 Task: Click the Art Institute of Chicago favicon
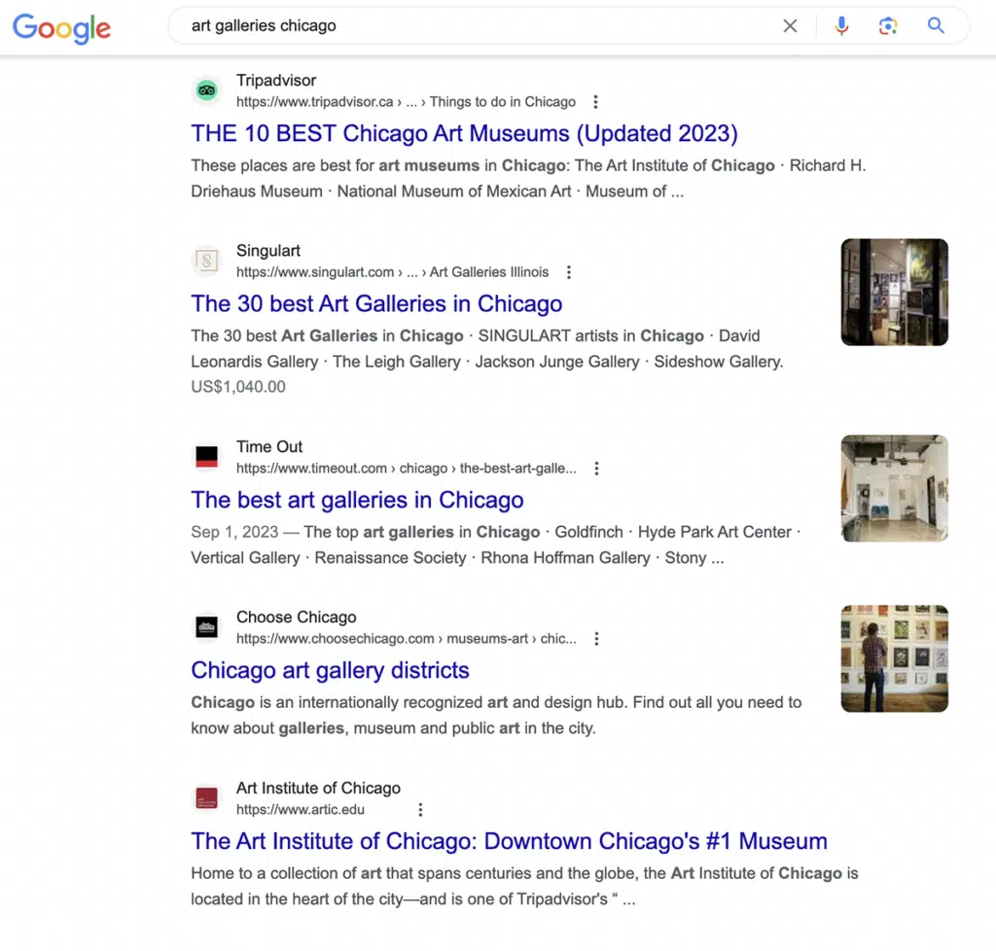tap(206, 798)
